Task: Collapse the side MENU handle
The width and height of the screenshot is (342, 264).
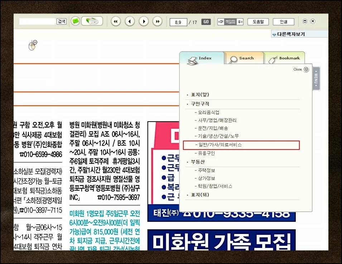Action: [316, 78]
